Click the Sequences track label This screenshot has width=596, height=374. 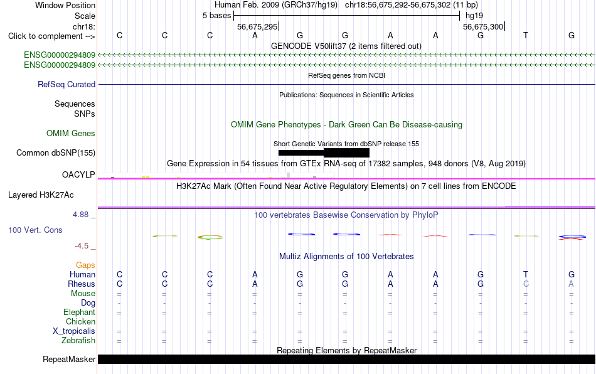click(75, 104)
